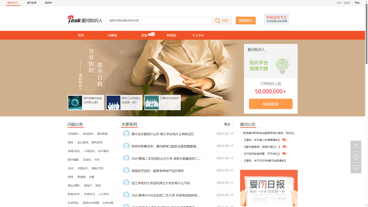This screenshot has height=207, width=368.
Task: Click avatar beside 我是经济史的 question
Action: click(126, 170)
